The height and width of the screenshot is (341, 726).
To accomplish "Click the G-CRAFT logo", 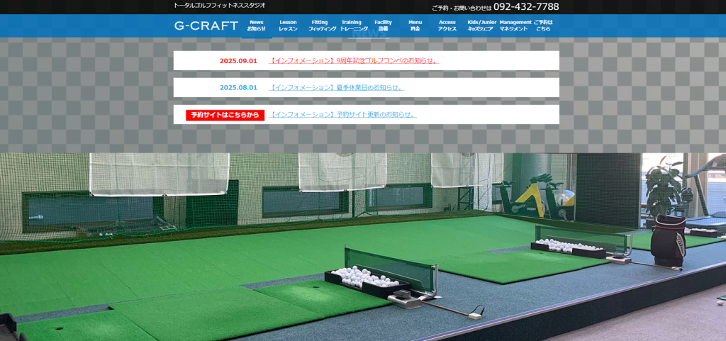I will click(x=206, y=26).
